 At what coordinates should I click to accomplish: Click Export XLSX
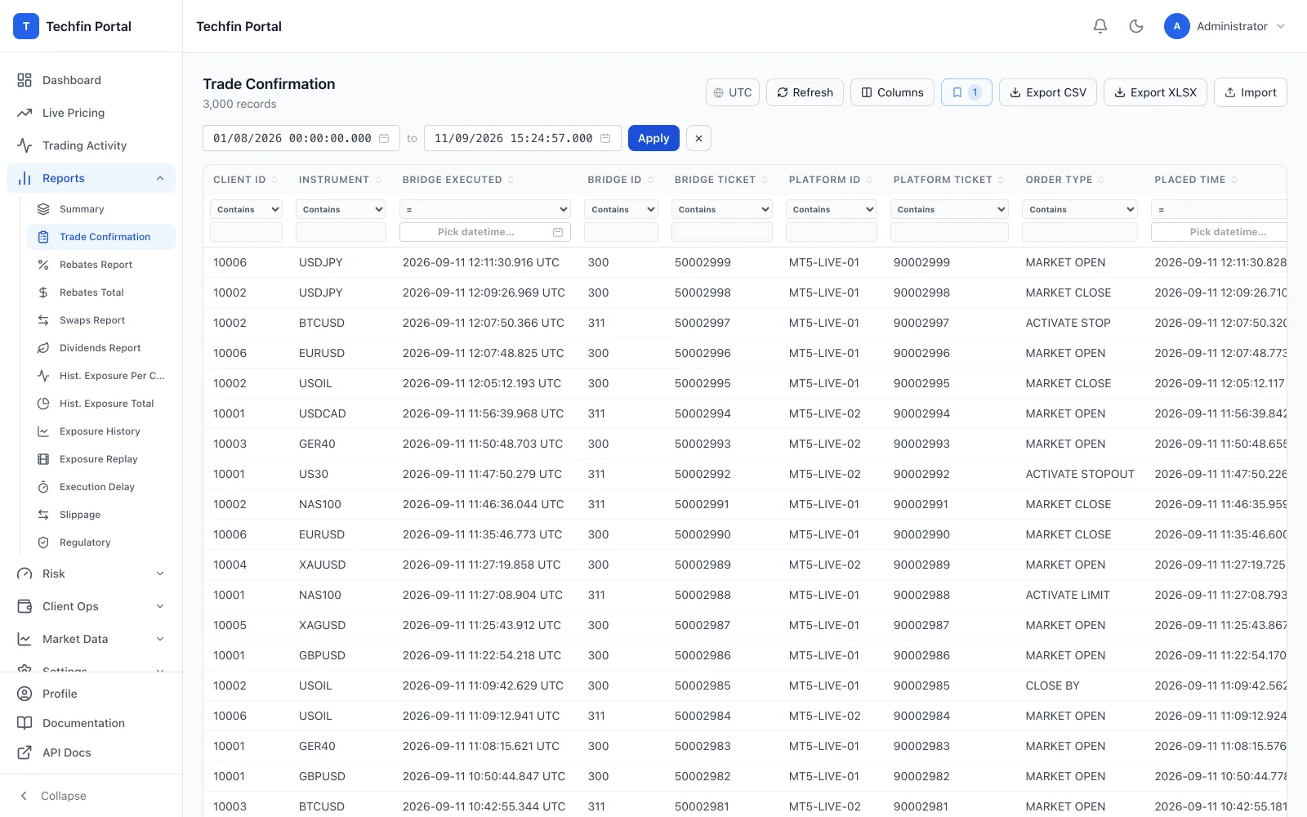pyautogui.click(x=1155, y=92)
